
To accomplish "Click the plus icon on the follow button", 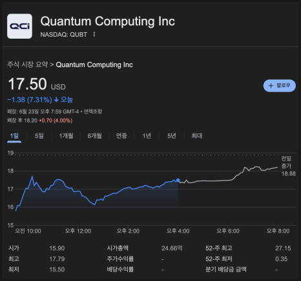I will click(271, 86).
